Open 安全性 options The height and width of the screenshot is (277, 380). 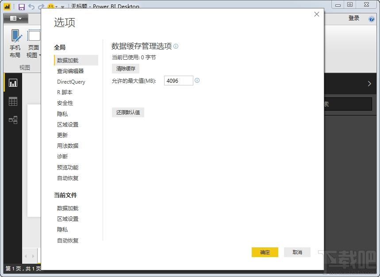65,103
